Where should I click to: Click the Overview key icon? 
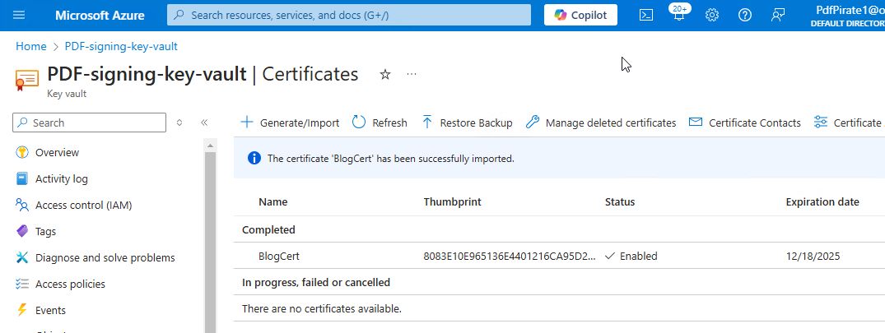[x=22, y=152]
